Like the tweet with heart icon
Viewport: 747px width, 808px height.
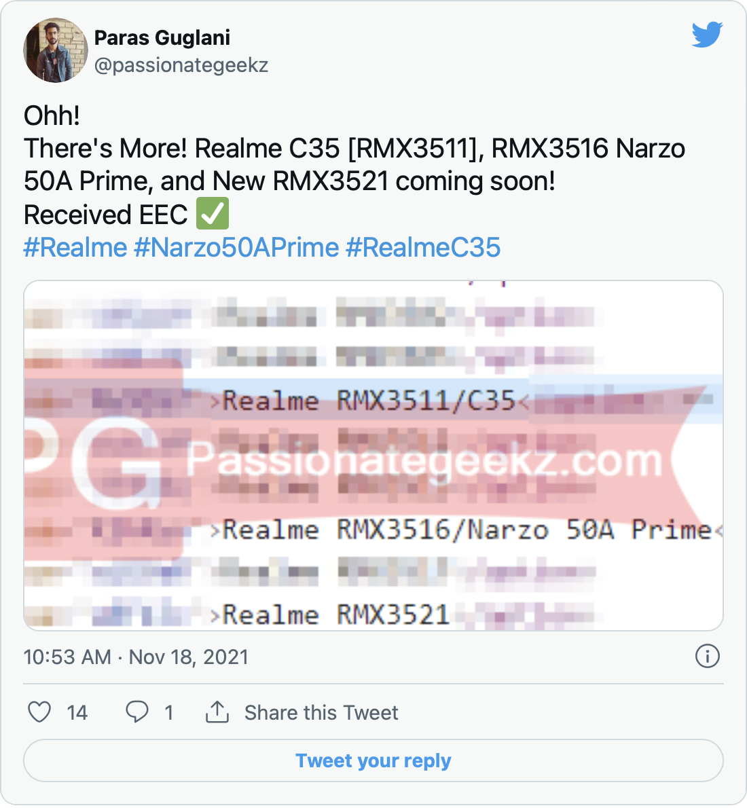(x=39, y=712)
